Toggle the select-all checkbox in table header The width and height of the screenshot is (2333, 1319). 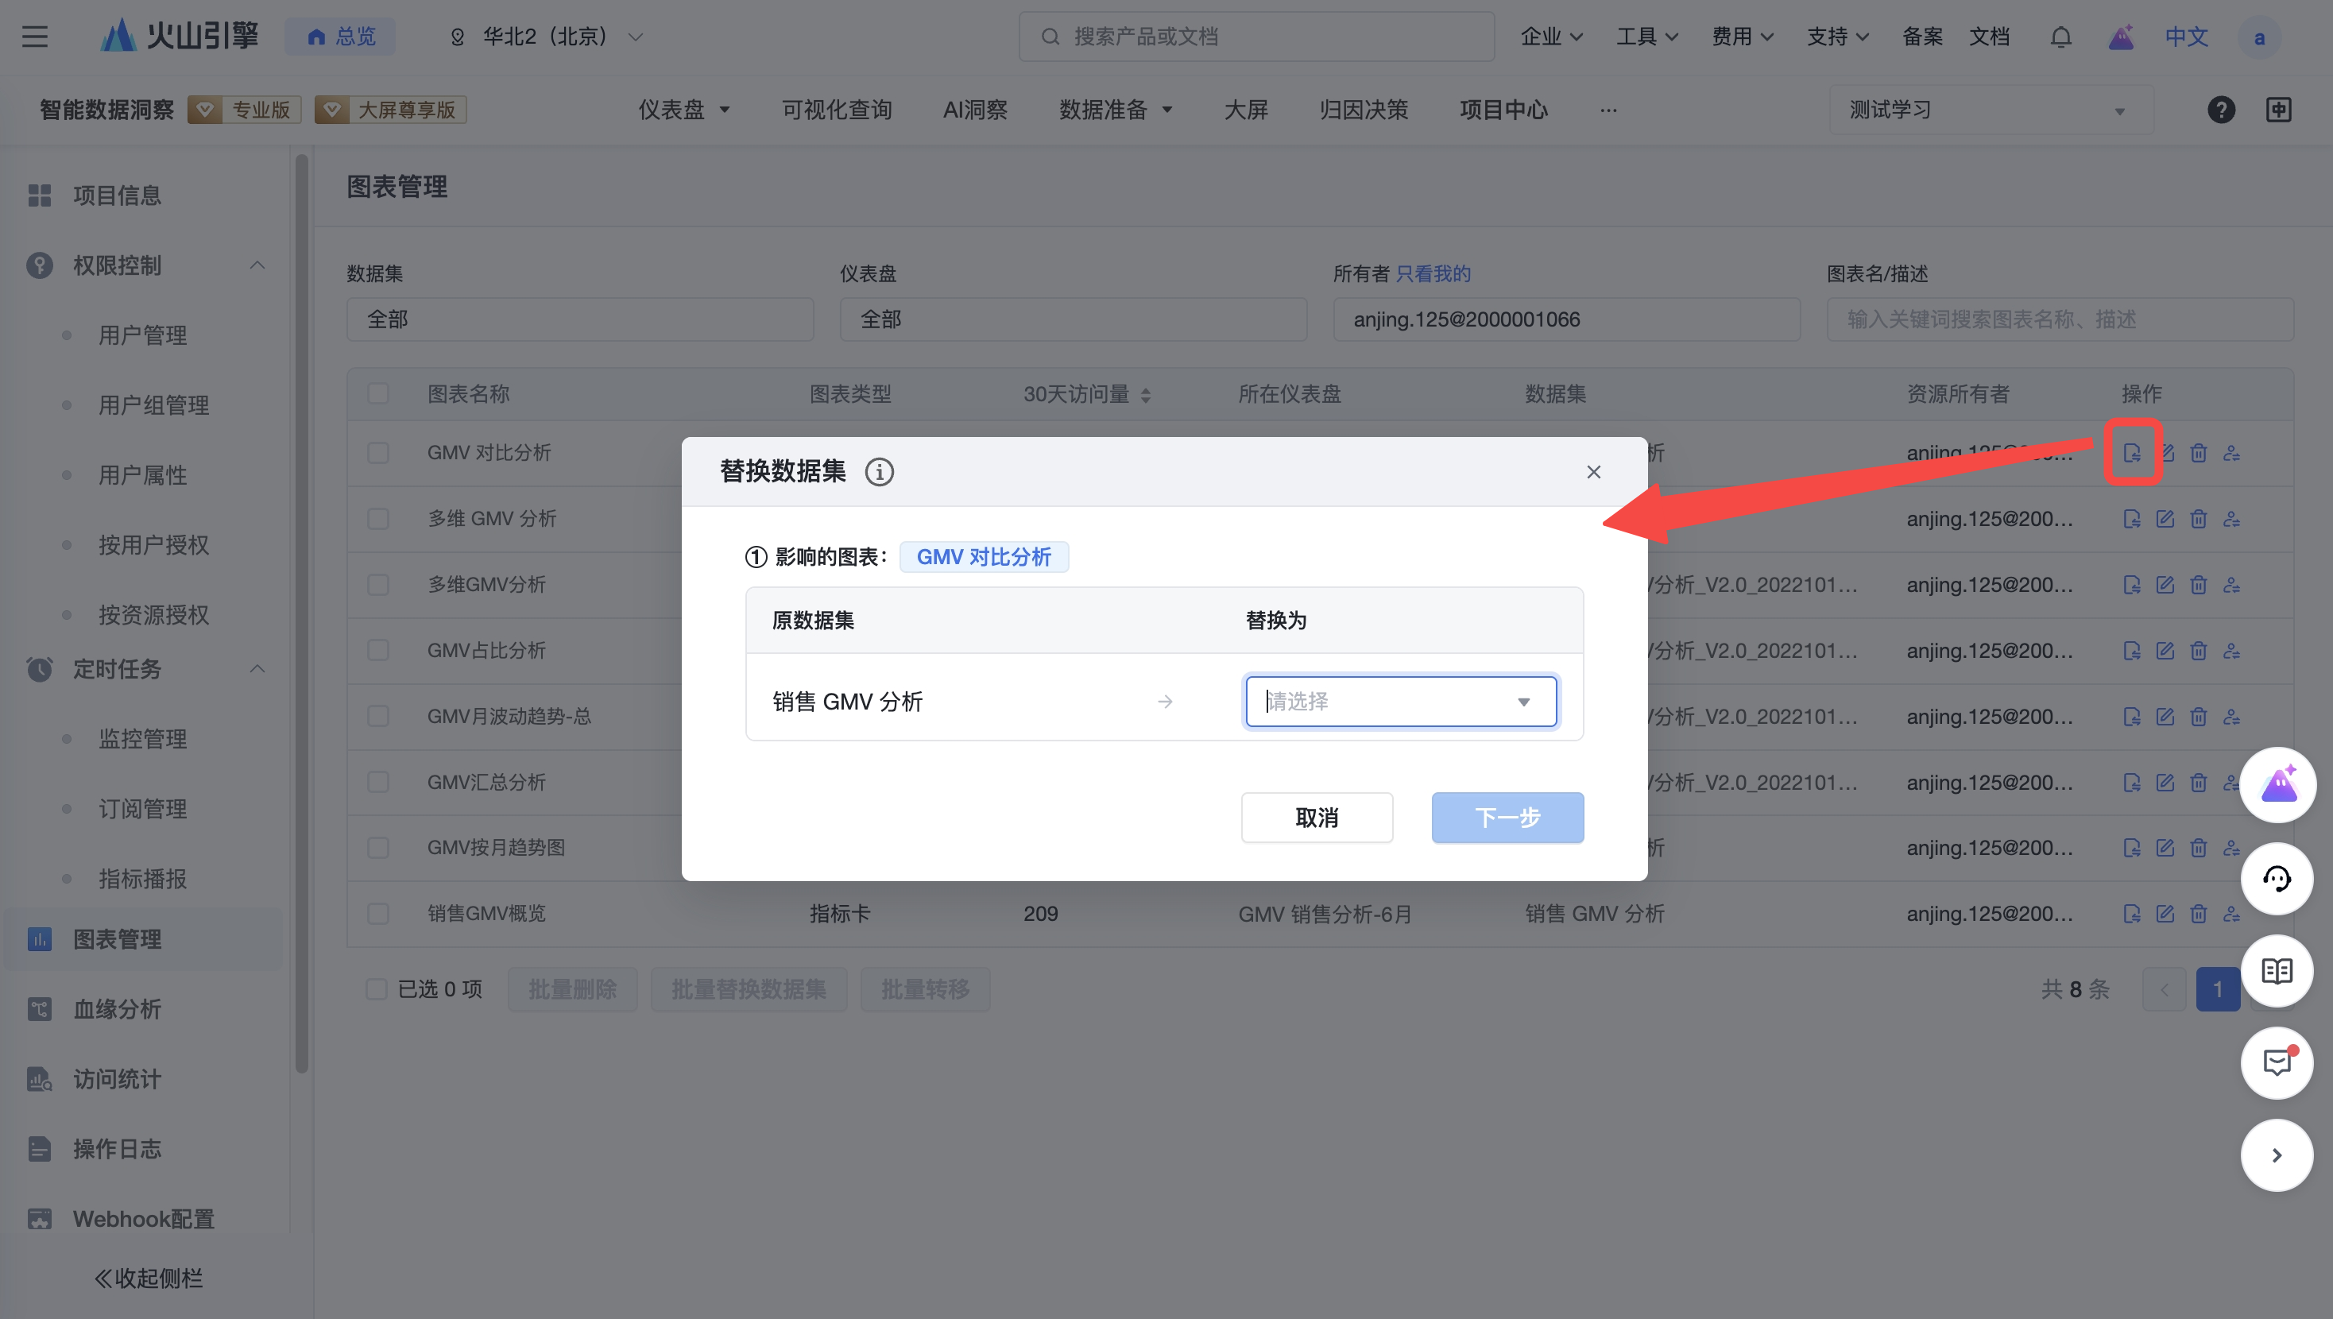click(x=377, y=394)
